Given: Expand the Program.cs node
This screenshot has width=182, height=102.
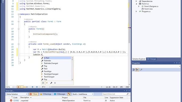Looking at the screenshot, I should click(x=136, y=11).
